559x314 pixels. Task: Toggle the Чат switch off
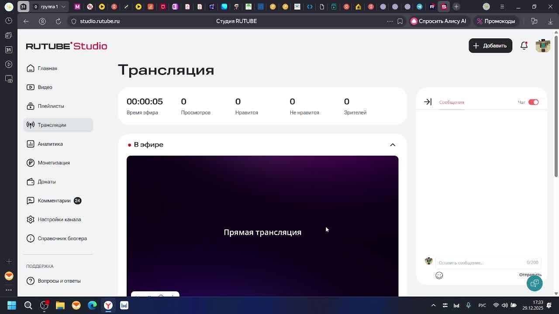(x=533, y=102)
